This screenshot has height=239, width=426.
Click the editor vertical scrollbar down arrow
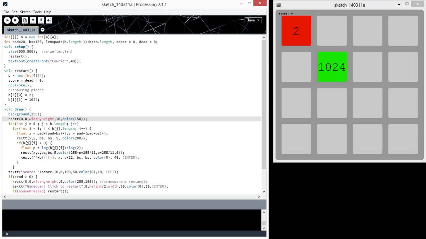pos(264,192)
